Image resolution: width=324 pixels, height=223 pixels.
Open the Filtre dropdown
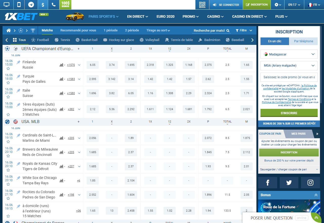click(244, 30)
